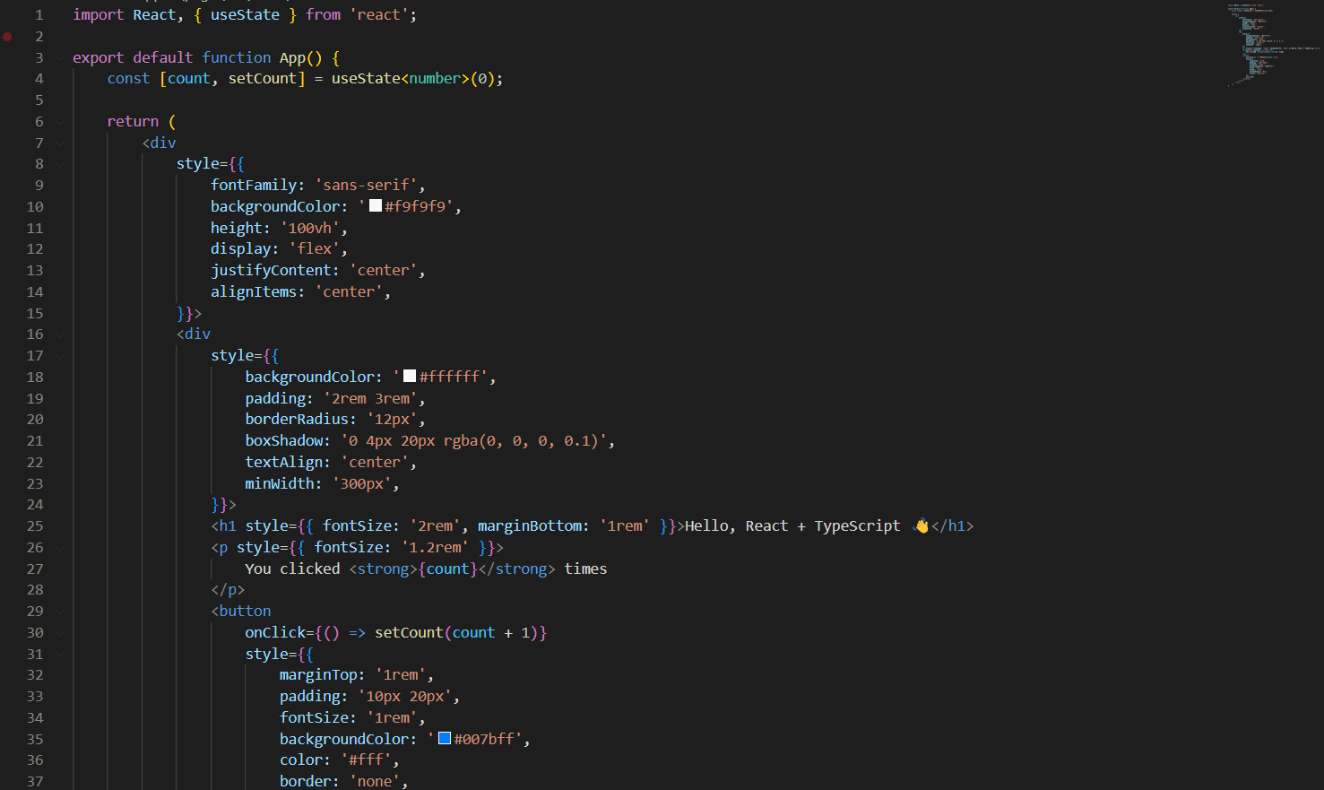Screen dimensions: 1324x790
Task: Click the closing </p> tag
Action: pos(228,590)
